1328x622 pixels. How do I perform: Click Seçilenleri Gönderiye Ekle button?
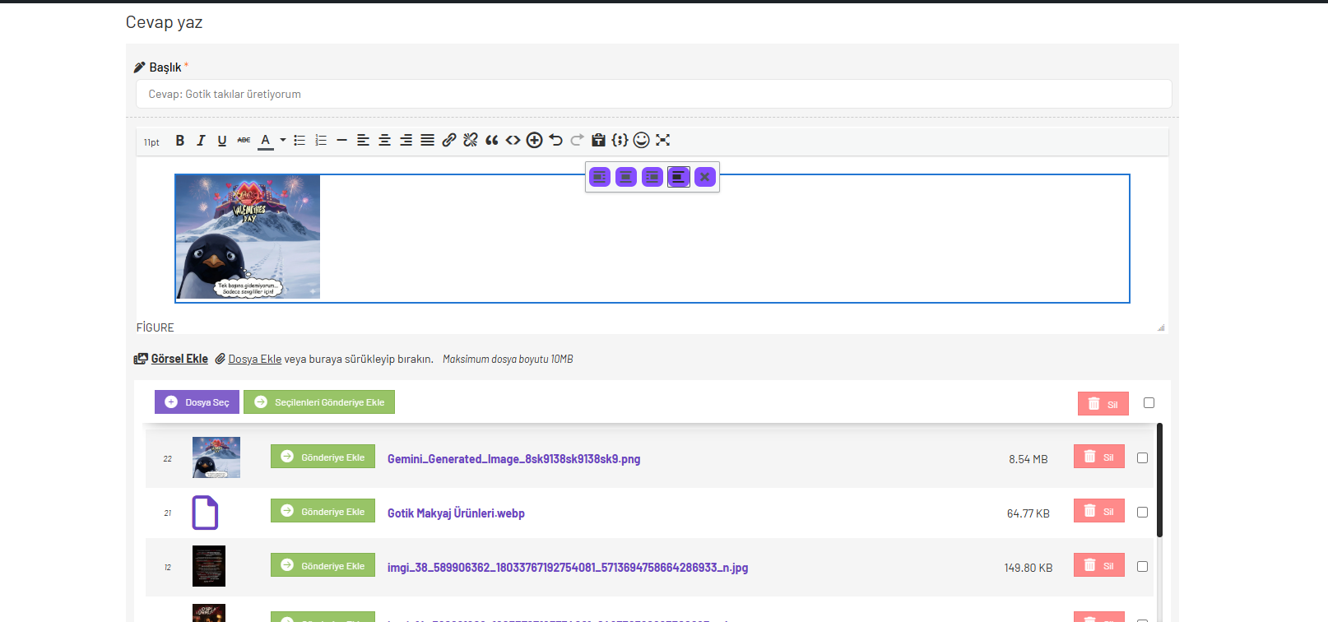(319, 402)
